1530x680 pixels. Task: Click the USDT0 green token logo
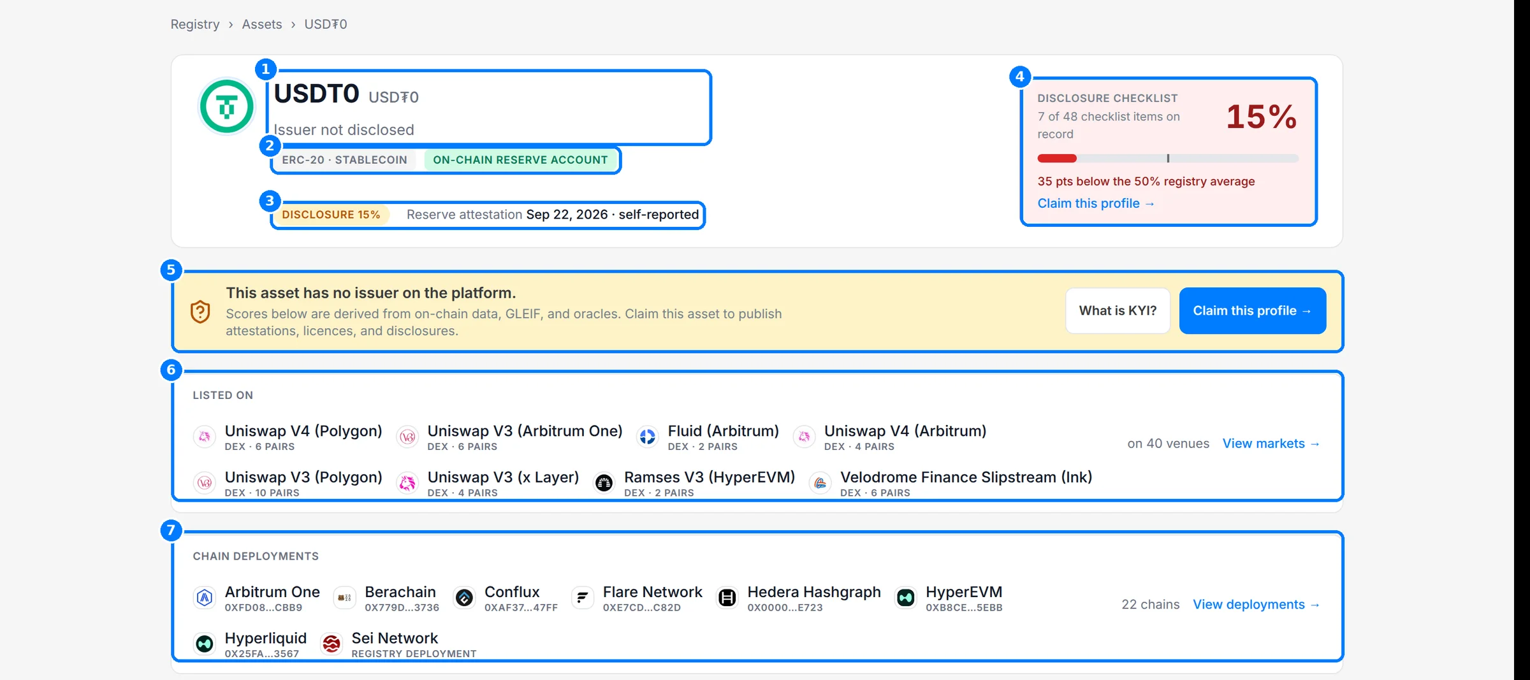pyautogui.click(x=226, y=106)
